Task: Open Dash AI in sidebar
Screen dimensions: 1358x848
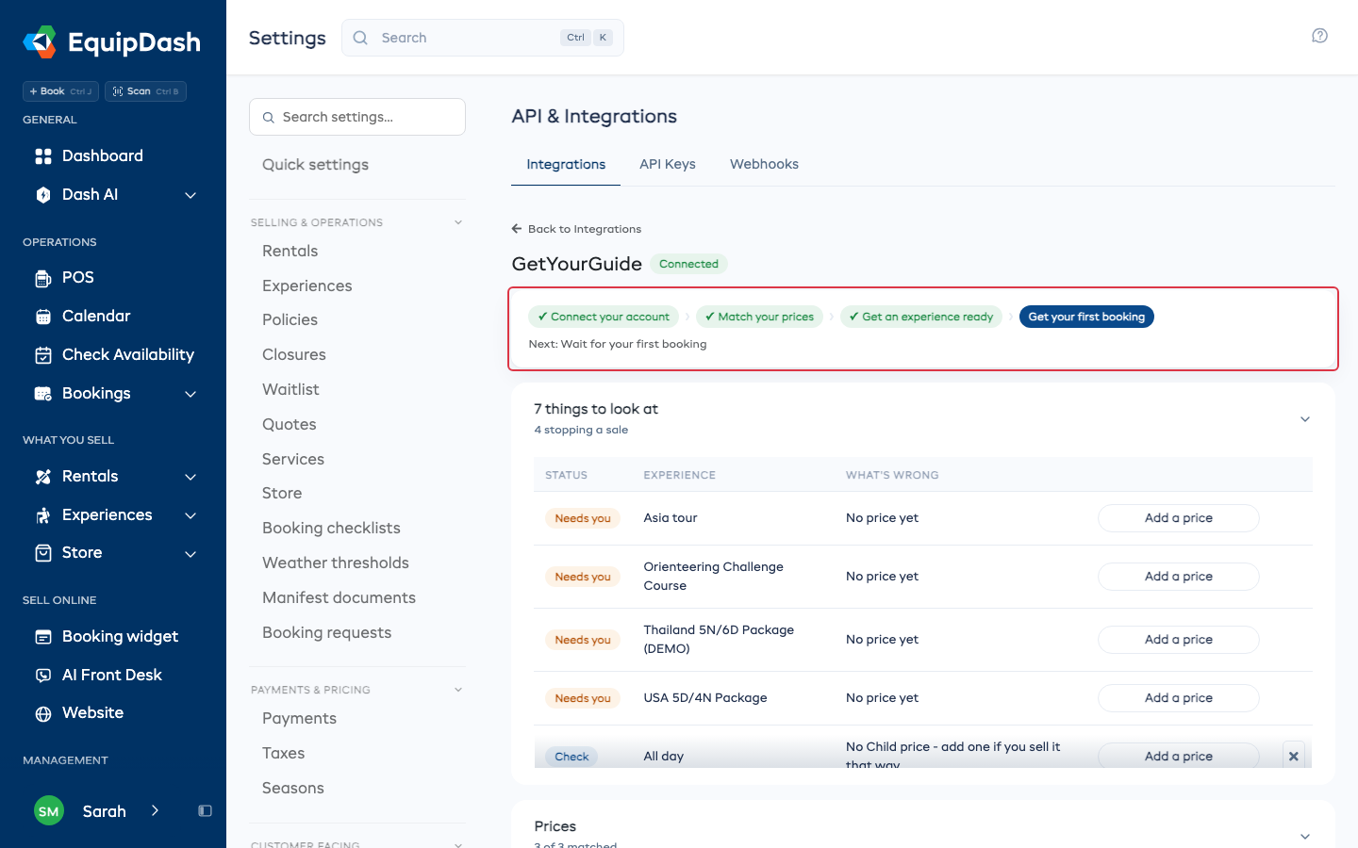Action: (x=90, y=195)
